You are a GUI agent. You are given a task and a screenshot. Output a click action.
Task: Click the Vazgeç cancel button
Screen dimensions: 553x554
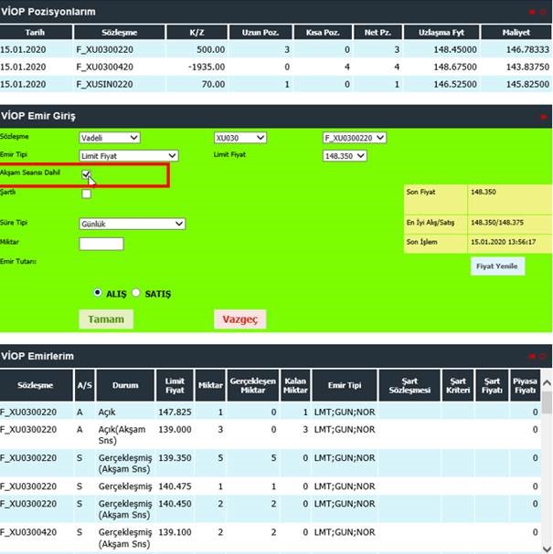coord(239,319)
